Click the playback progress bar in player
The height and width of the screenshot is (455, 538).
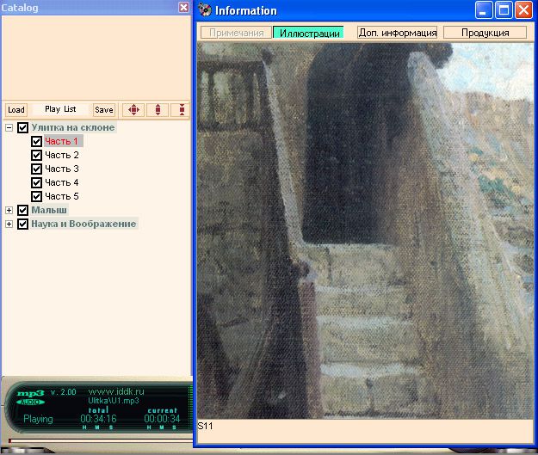[95, 440]
